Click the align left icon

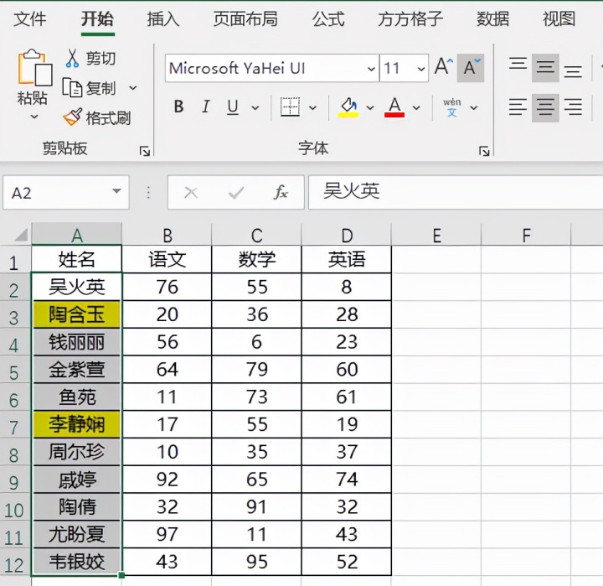(518, 107)
